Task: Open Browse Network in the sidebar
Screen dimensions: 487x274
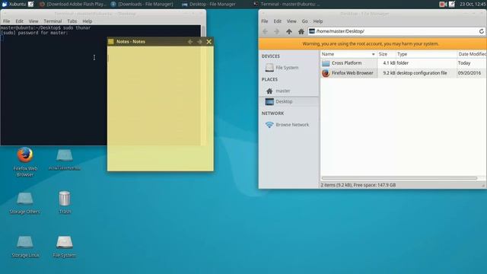Action: [288, 125]
